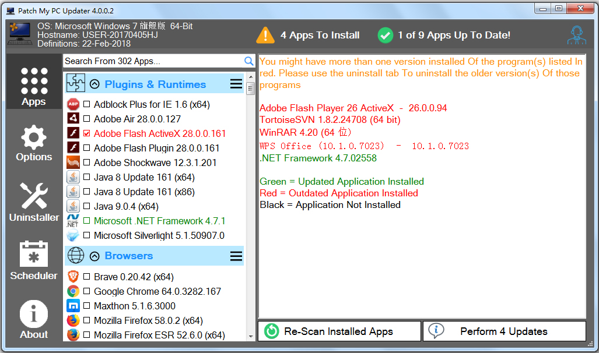
Task: Click WPS Office 10.1.0.7023 log line
Action: (x=364, y=146)
